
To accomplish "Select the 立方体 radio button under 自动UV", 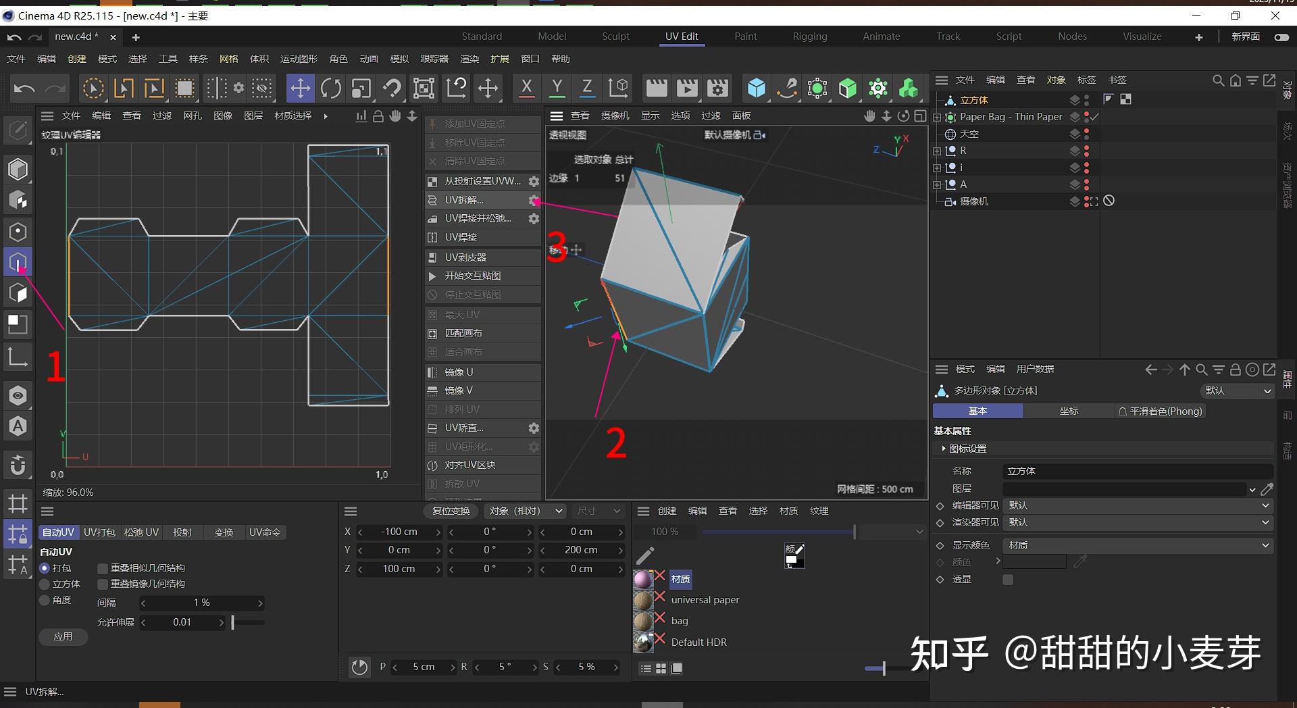I will [45, 584].
